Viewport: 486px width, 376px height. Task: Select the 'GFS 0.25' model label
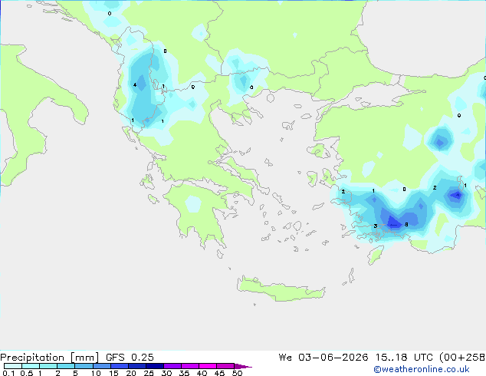click(x=130, y=358)
